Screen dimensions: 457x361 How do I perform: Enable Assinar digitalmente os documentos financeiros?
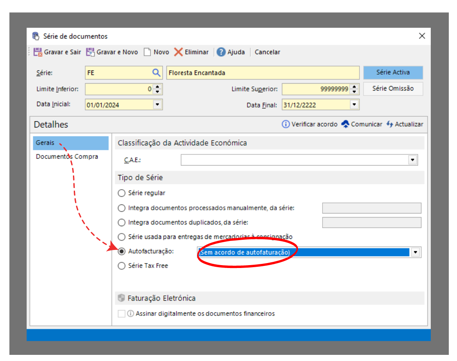click(121, 314)
